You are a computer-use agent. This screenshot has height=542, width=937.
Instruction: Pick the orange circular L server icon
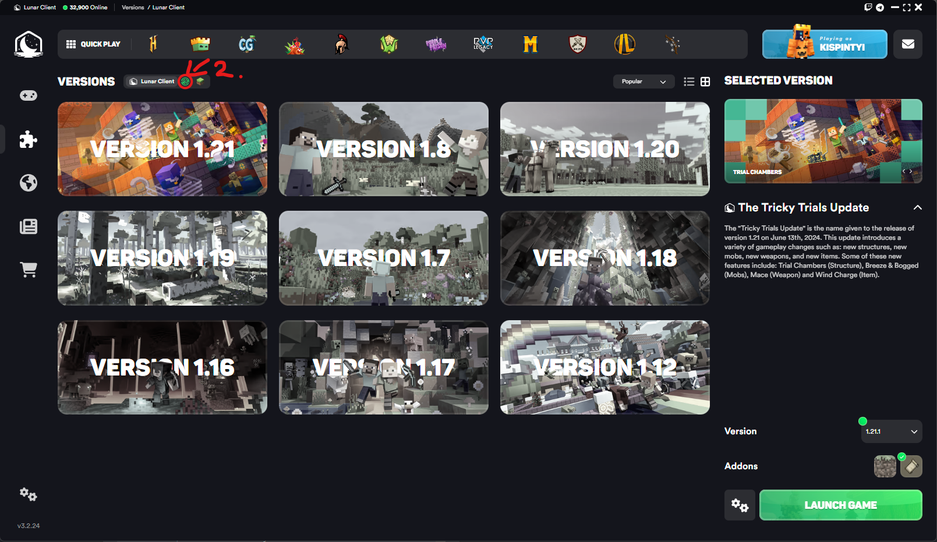click(x=625, y=44)
